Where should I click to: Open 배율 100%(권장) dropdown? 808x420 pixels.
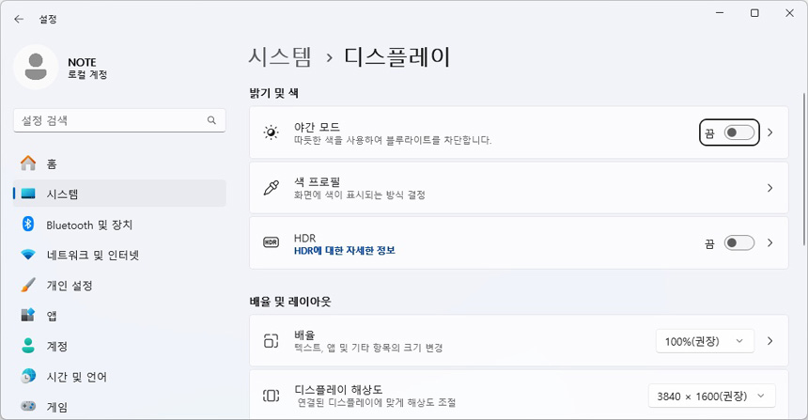click(x=705, y=341)
